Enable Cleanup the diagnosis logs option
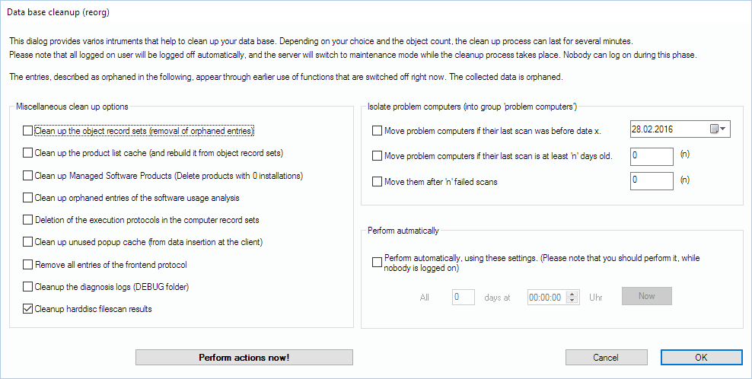This screenshot has height=379, width=752. [28, 287]
